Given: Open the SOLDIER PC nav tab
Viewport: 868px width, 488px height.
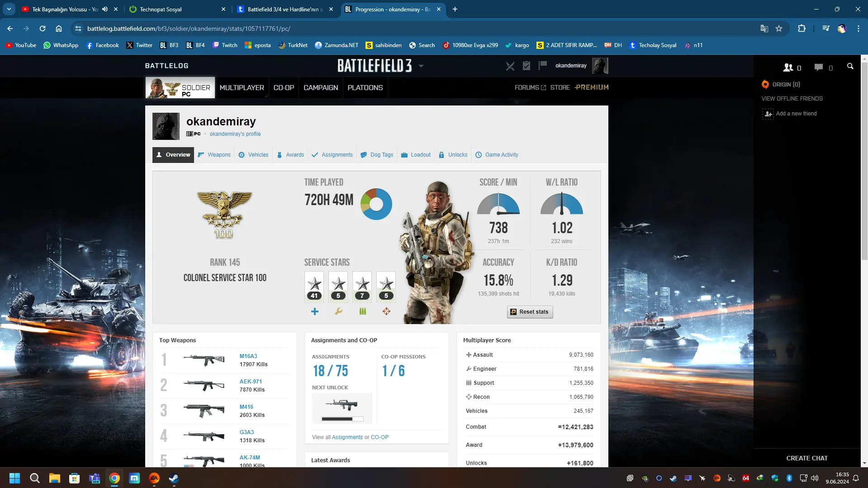Looking at the screenshot, I should click(x=180, y=87).
